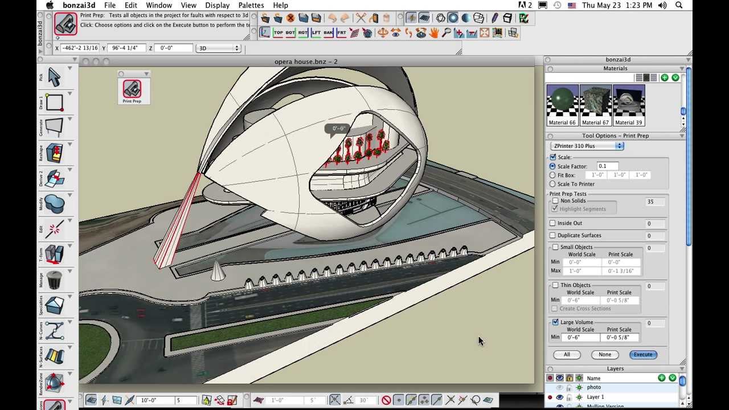
Task: Click the Fit All view icon
Action: [x=485, y=33]
